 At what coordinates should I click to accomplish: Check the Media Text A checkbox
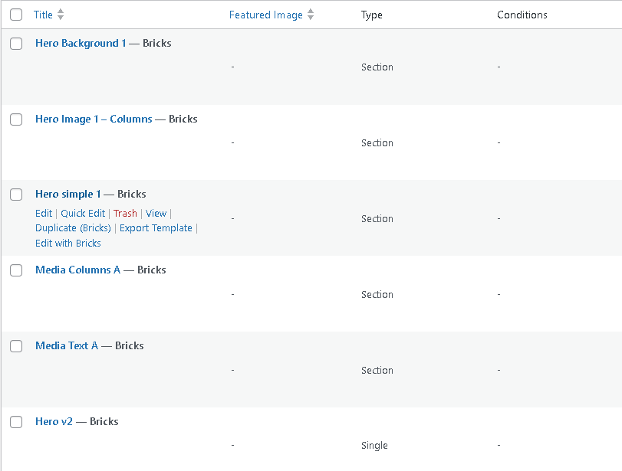(x=16, y=346)
